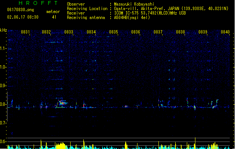The image size is (235, 149).
Task: Click the 0833 time marker
Action: (69, 32)
